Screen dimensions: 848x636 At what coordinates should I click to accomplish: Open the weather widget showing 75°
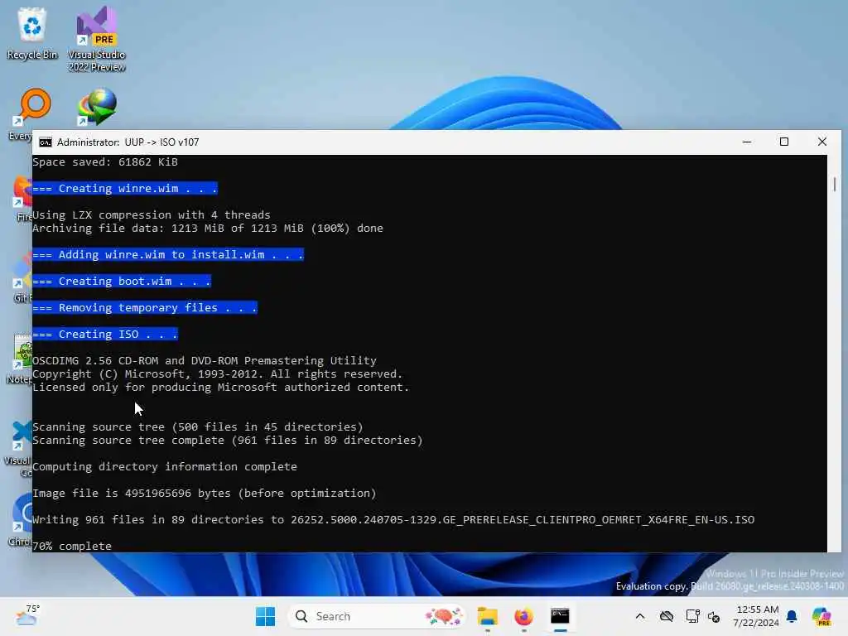(x=27, y=615)
